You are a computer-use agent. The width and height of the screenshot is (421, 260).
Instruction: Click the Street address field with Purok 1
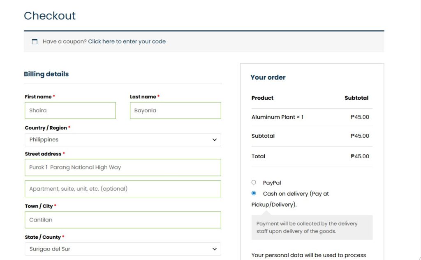(x=123, y=167)
